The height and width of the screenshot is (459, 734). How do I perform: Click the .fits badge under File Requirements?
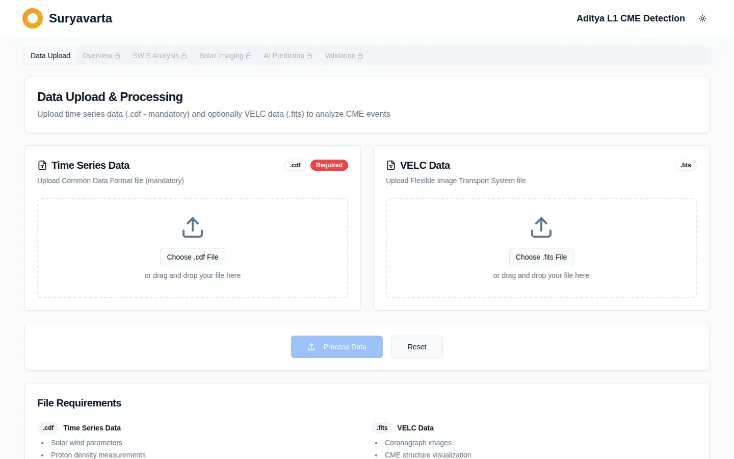tap(382, 428)
